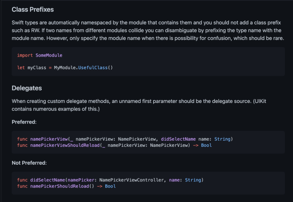
Task: Click the Delegates section heading
Action: (26, 88)
